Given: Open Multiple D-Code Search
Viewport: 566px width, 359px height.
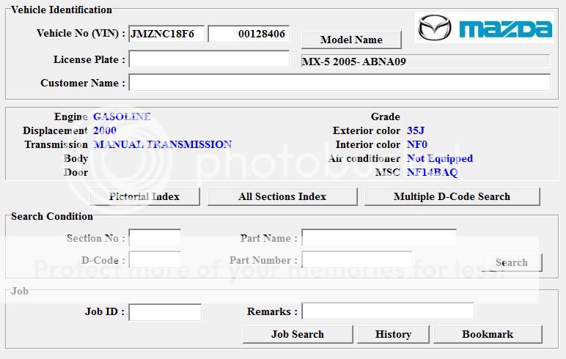Looking at the screenshot, I should 452,196.
